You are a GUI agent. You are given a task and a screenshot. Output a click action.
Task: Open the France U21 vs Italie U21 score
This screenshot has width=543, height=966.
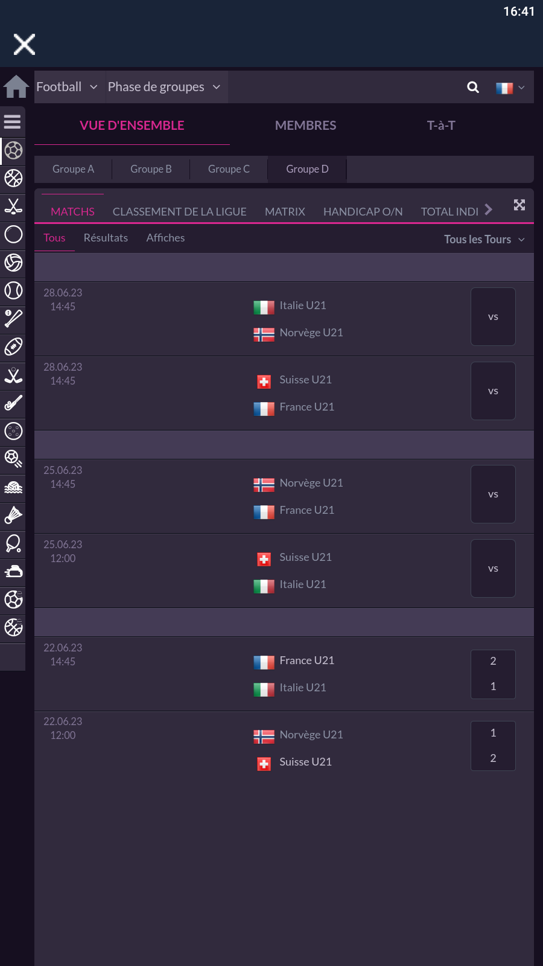[493, 674]
